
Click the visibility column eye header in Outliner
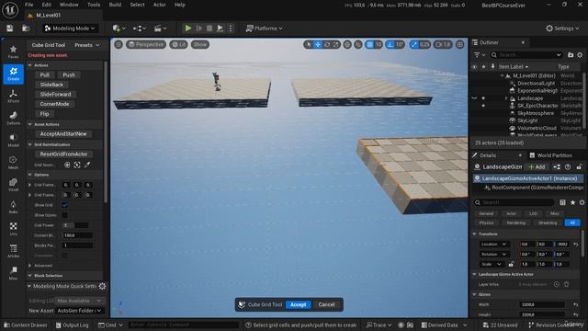pyautogui.click(x=474, y=66)
